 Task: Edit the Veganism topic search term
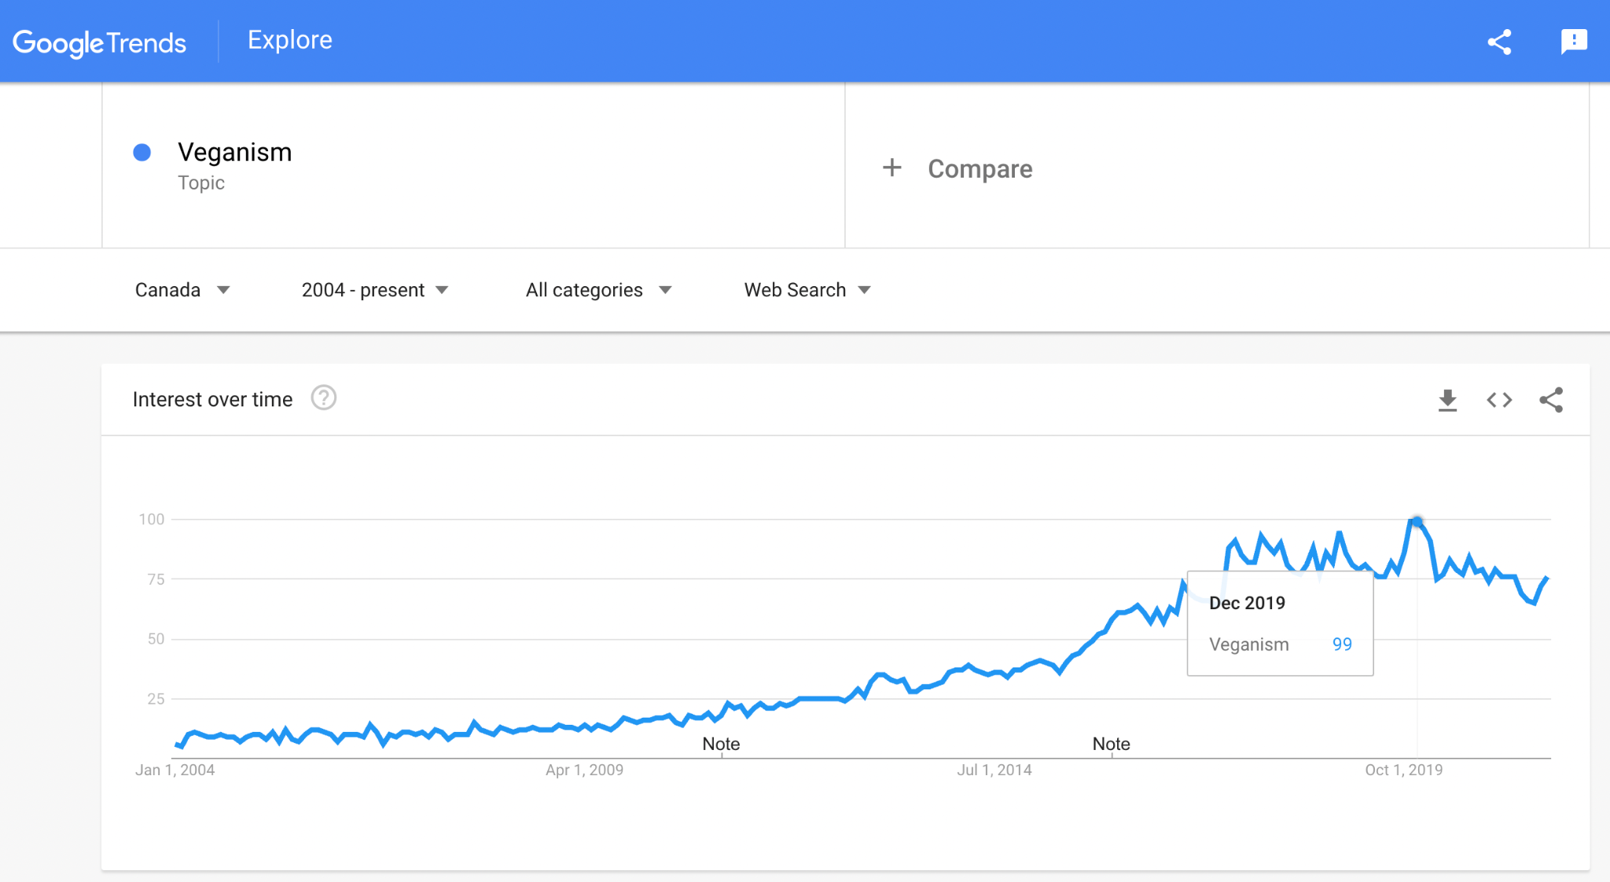coord(234,152)
